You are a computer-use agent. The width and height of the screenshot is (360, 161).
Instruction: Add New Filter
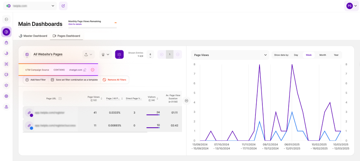(x=35, y=80)
